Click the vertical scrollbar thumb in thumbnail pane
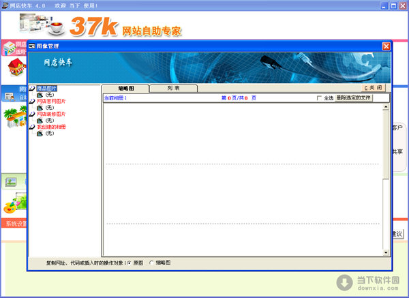 tap(386, 145)
